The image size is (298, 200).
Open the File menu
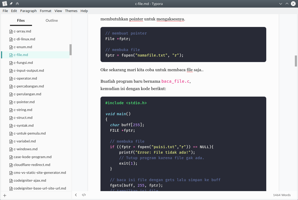click(x=5, y=11)
